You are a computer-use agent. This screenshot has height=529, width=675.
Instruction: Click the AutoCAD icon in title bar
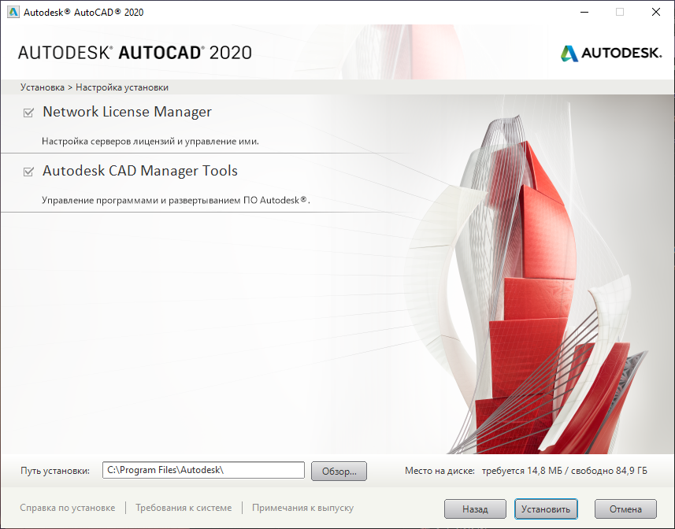(13, 12)
